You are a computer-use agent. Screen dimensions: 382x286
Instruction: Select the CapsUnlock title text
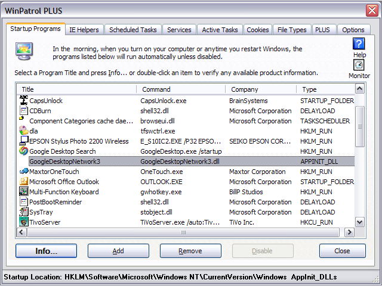(46, 101)
